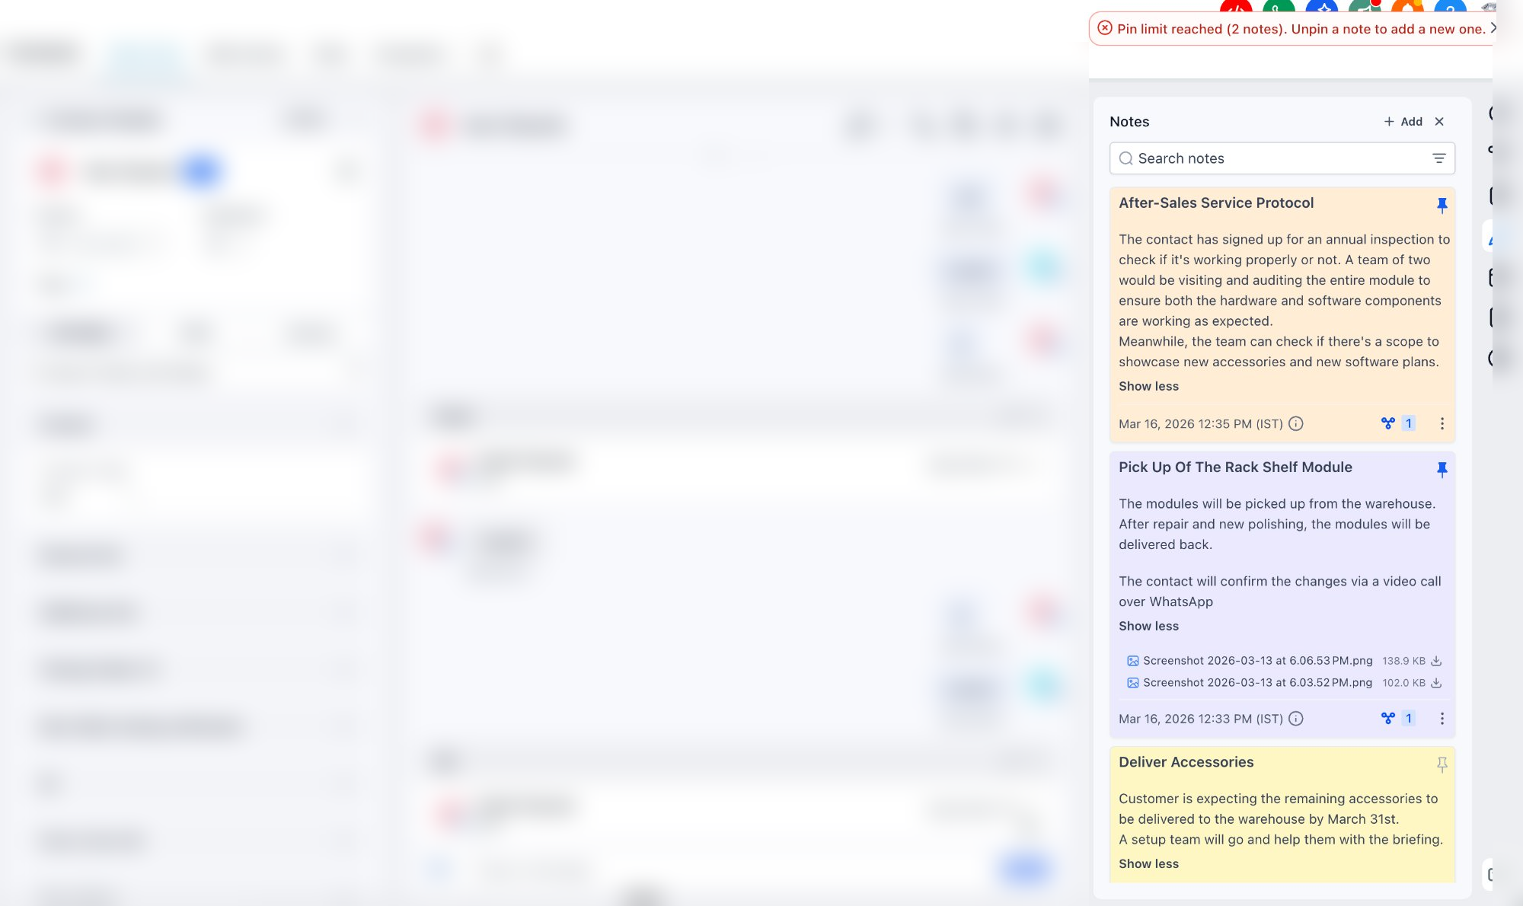
Task: Click Add to create a new note
Action: click(1403, 122)
